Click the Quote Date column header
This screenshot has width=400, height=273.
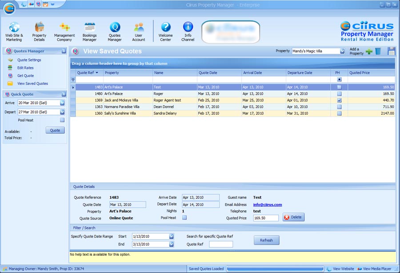pyautogui.click(x=219, y=73)
